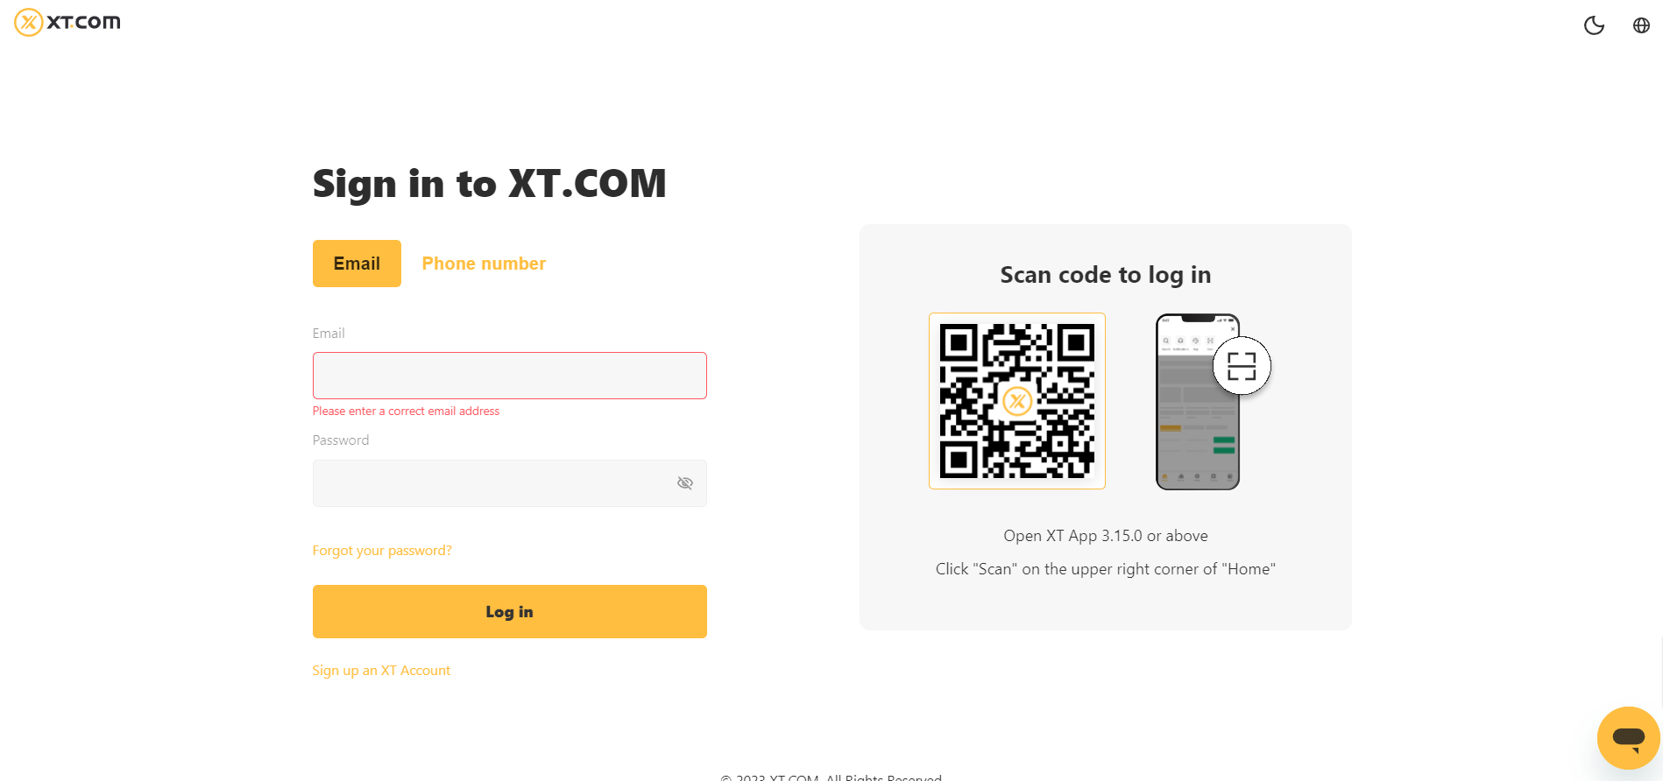Screen dimensions: 1663x781
Task: Open the Forgot your password link
Action: 382,551
